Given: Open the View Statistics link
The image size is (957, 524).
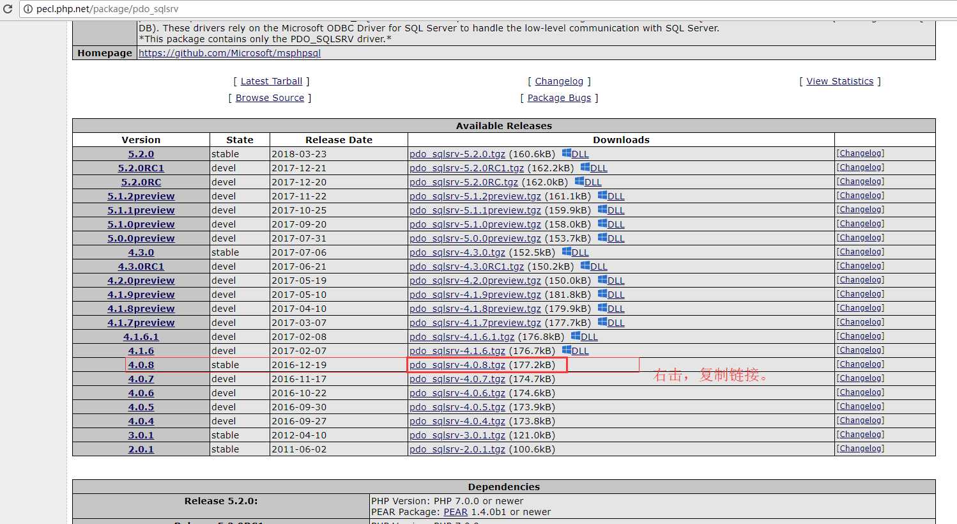Looking at the screenshot, I should [x=839, y=81].
